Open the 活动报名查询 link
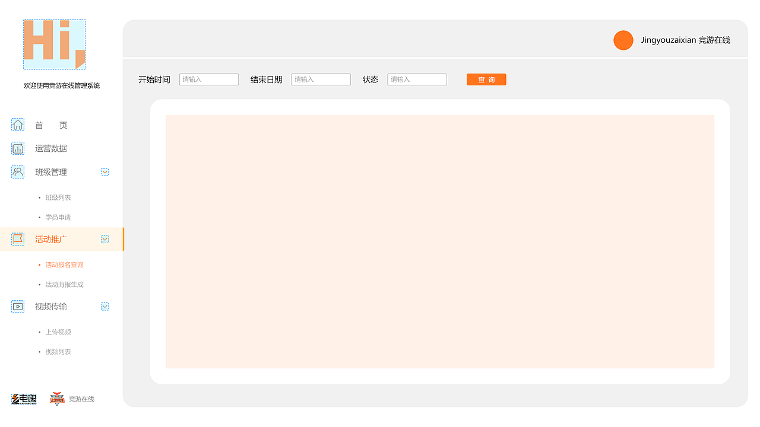Image resolution: width=760 pixels, height=427 pixels. 64,265
